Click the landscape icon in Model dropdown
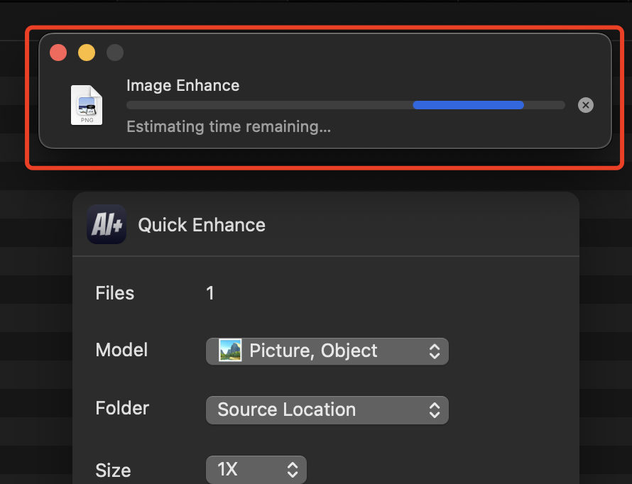 230,351
